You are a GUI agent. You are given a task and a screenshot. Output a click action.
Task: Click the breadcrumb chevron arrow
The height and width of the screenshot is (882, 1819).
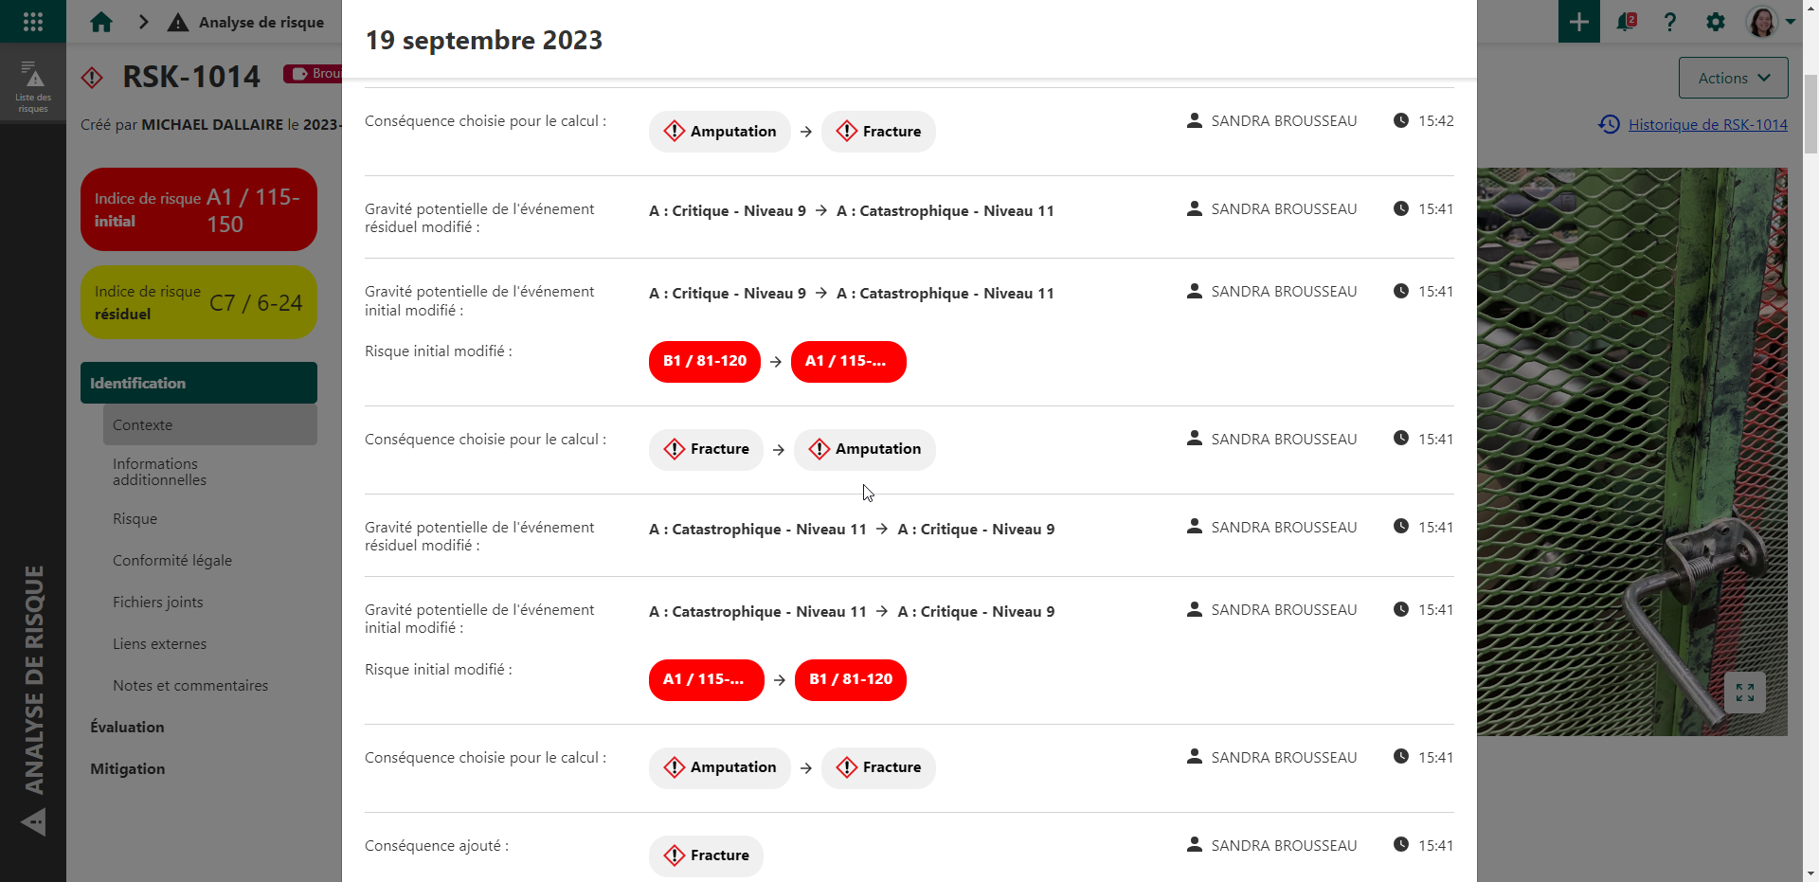click(x=143, y=22)
